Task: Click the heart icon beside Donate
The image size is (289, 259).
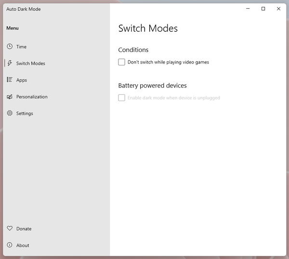Action: click(10, 229)
